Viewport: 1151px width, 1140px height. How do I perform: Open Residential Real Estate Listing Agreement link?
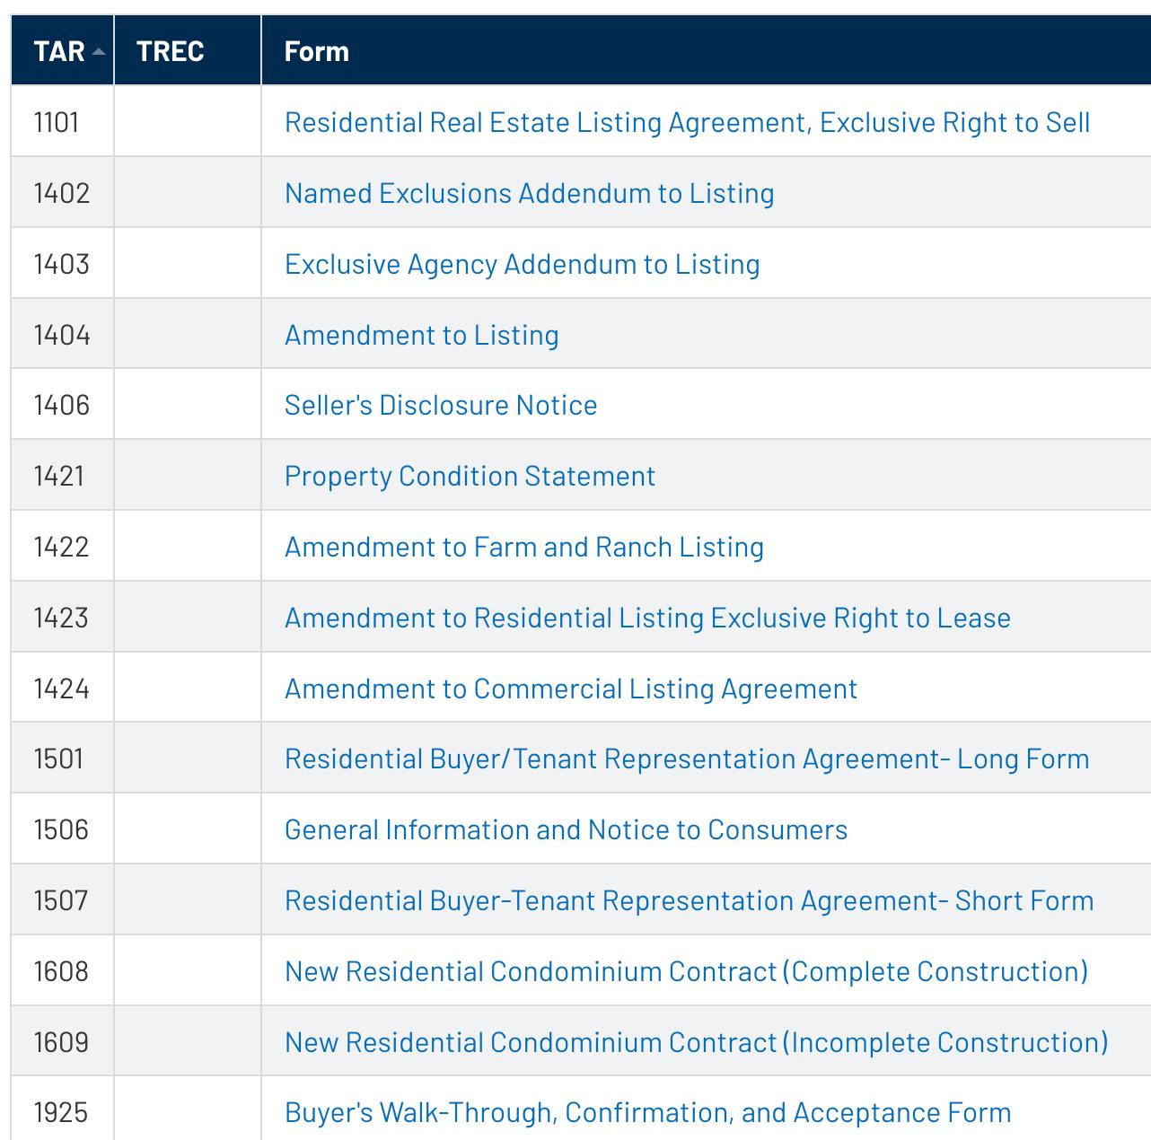coord(687,122)
